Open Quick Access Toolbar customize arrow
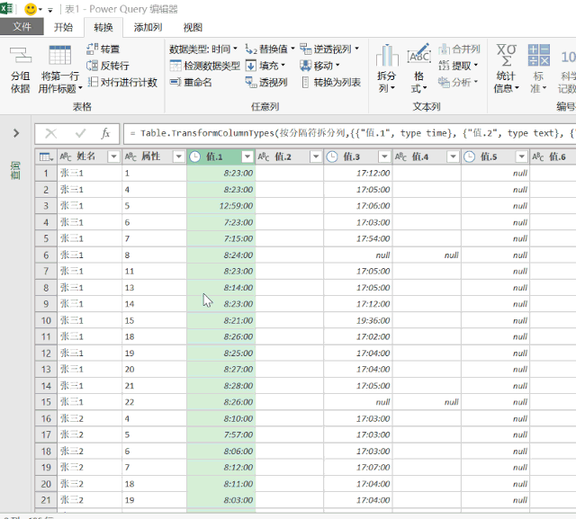This screenshot has width=576, height=519. tap(50, 10)
